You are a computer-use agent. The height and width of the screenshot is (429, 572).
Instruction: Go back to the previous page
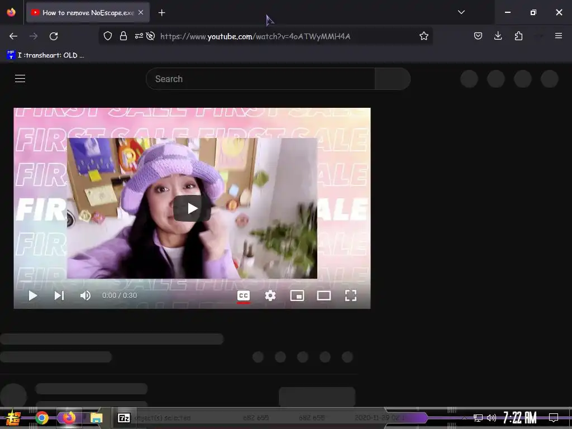pos(13,36)
